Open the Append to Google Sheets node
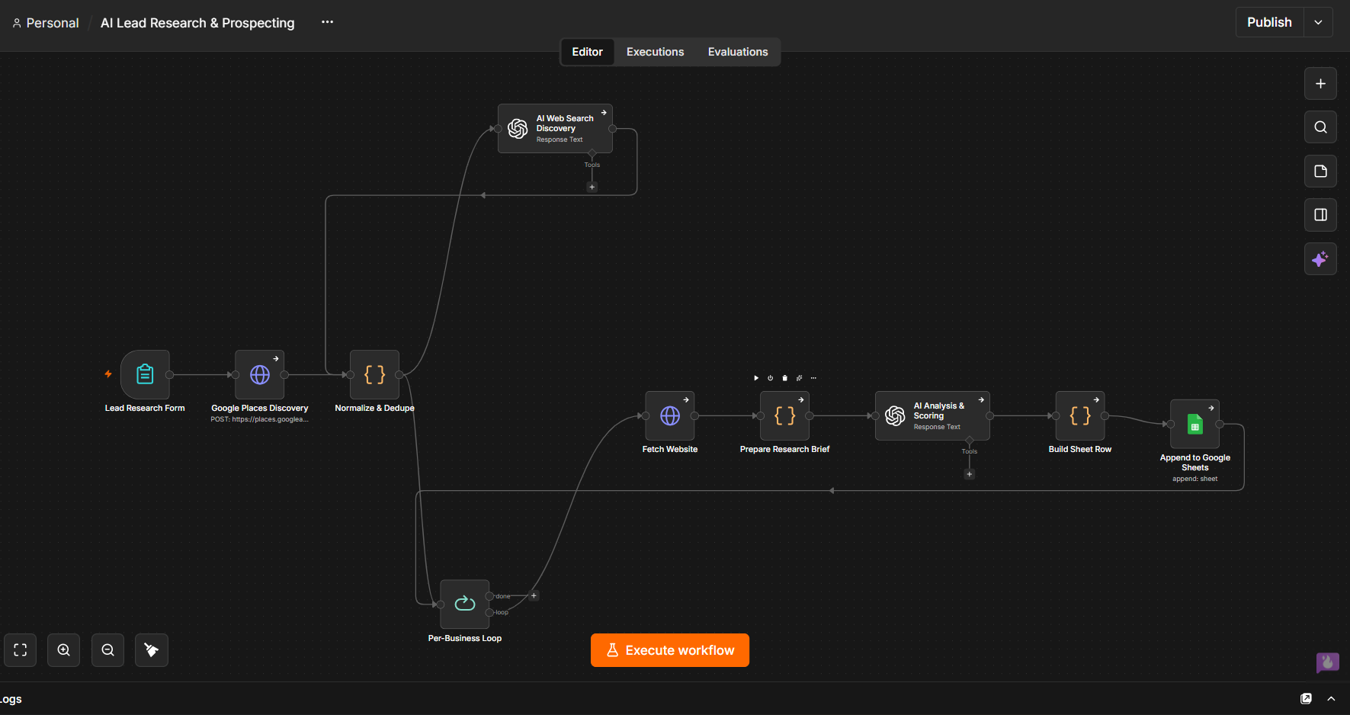The width and height of the screenshot is (1350, 715). (1194, 424)
